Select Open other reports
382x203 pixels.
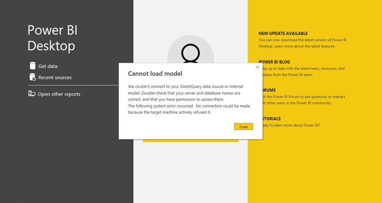click(x=59, y=94)
